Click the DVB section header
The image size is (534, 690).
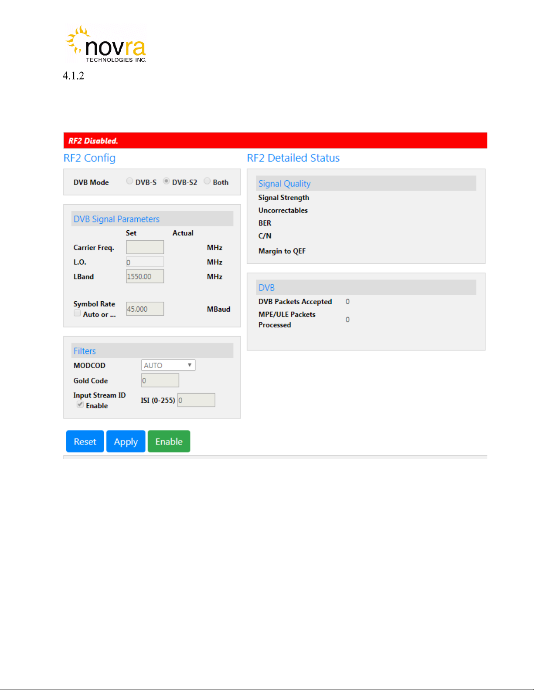[x=366, y=287]
